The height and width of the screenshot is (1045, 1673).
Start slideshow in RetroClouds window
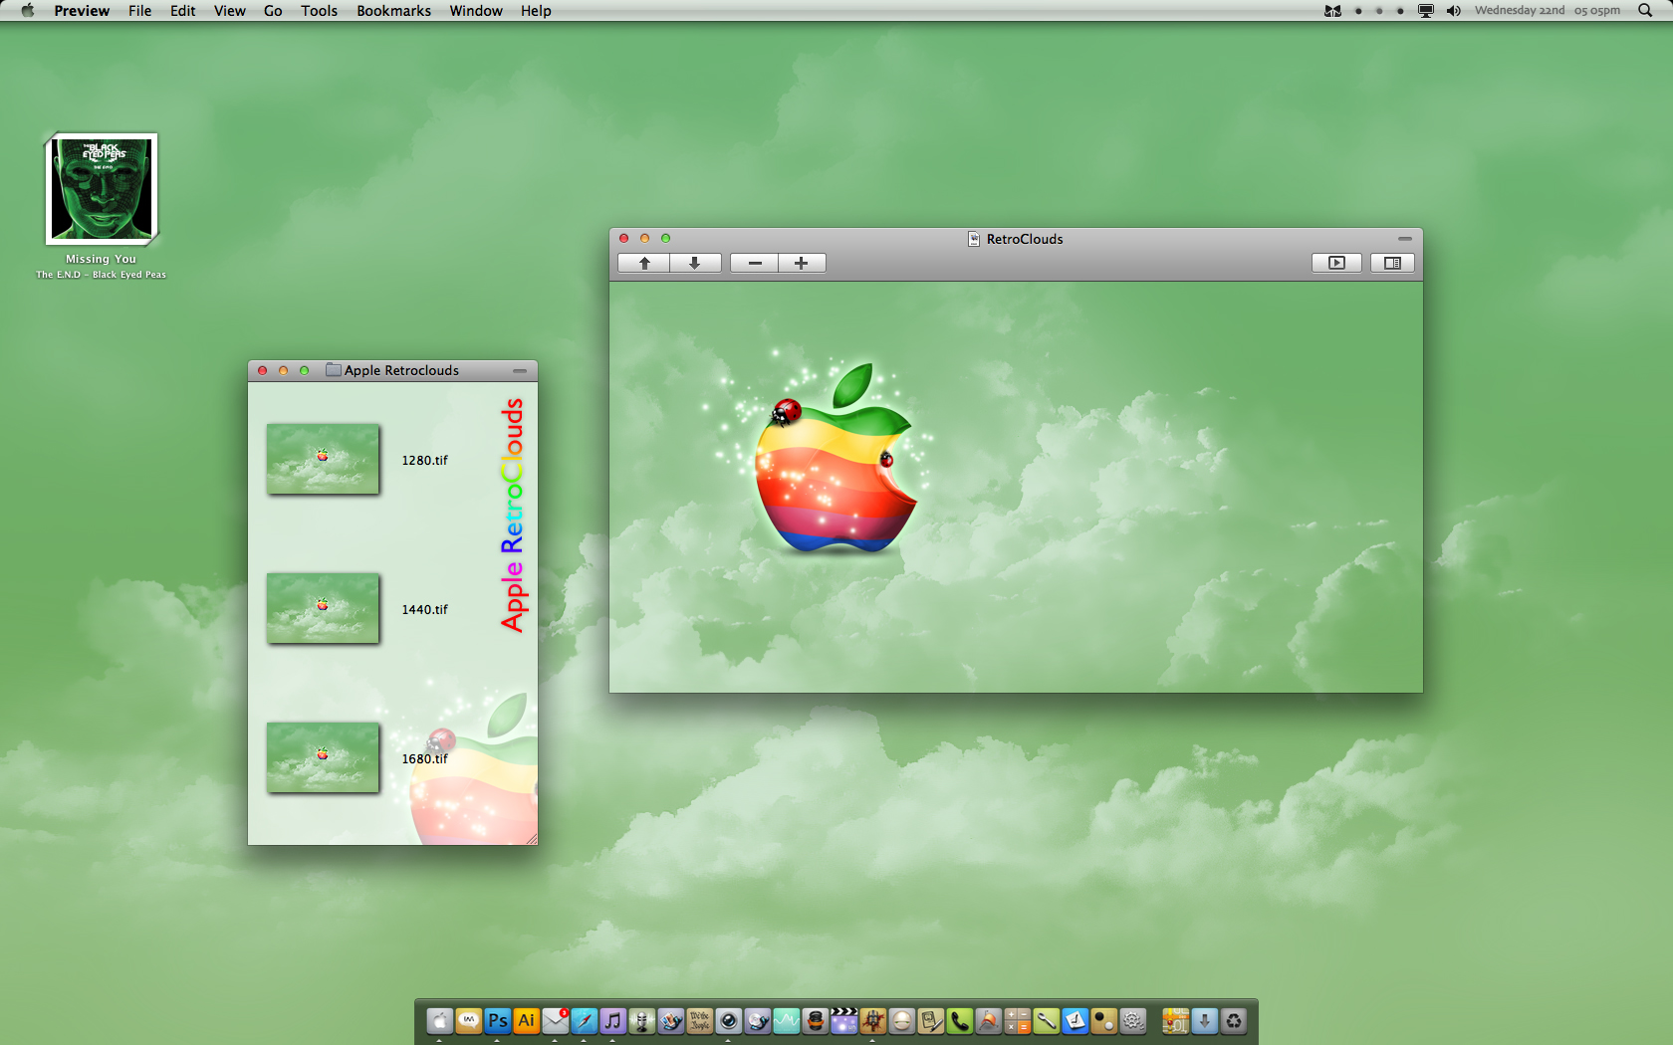[x=1336, y=263]
